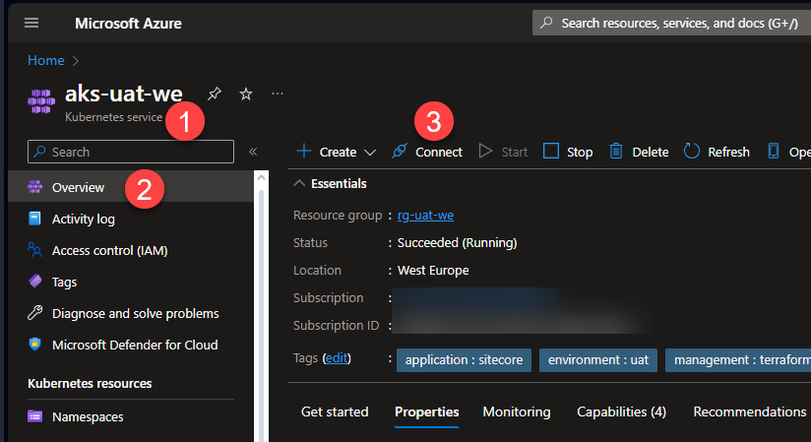This screenshot has height=442, width=811.
Task: Open the Azure portal hamburger menu
Action: coord(31,23)
